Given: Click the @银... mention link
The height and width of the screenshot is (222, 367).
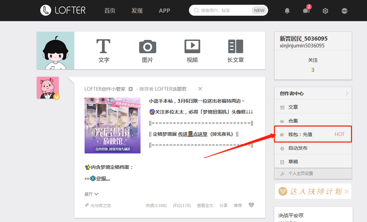Looking at the screenshot, I should point(103,178).
